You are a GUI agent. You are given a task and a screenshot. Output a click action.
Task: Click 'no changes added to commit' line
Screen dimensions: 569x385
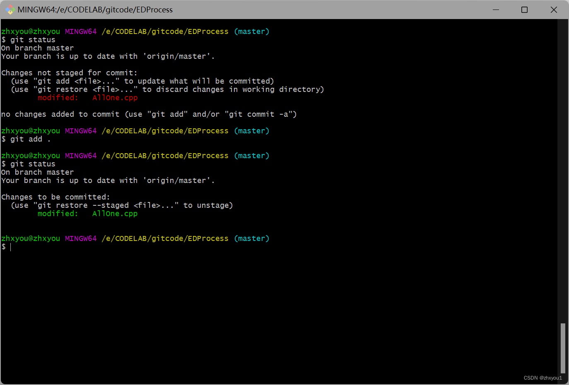coord(149,114)
